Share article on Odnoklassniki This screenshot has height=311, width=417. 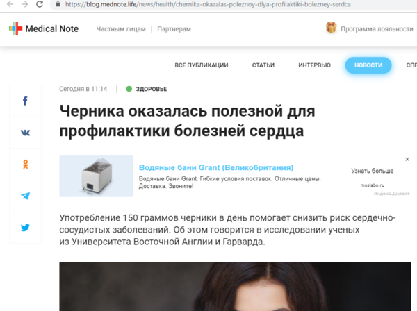click(25, 165)
